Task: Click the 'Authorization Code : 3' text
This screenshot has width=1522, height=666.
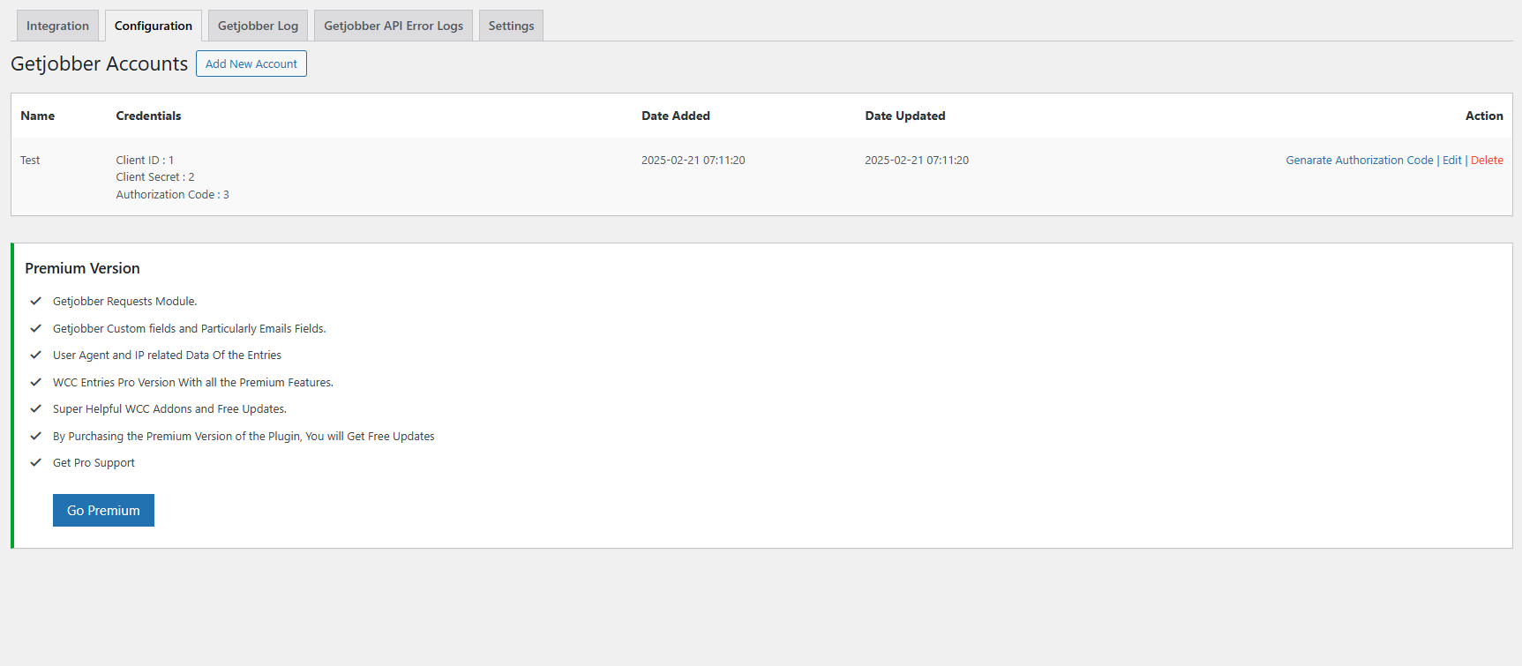Action: (172, 195)
